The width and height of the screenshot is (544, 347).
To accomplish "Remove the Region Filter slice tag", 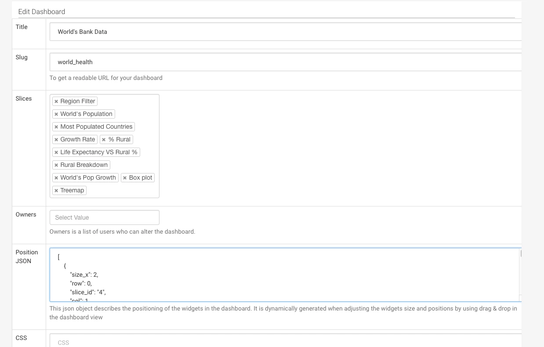I will coord(56,101).
